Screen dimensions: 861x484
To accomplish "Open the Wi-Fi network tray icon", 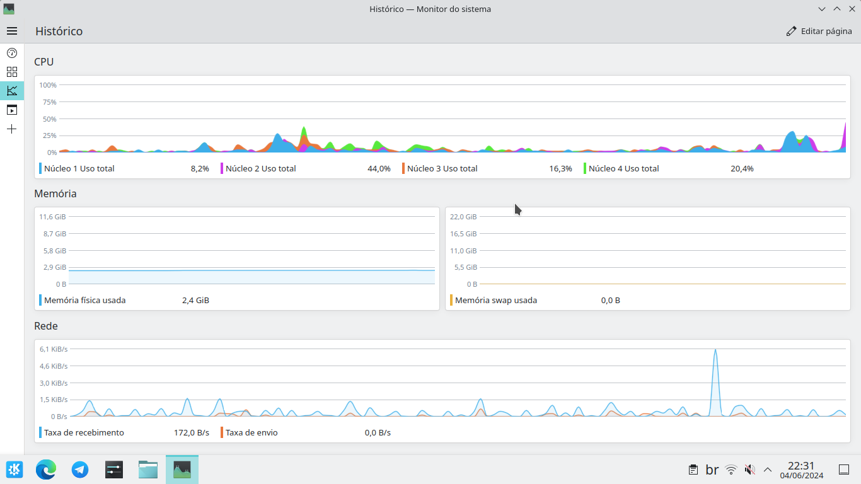I will 731,470.
